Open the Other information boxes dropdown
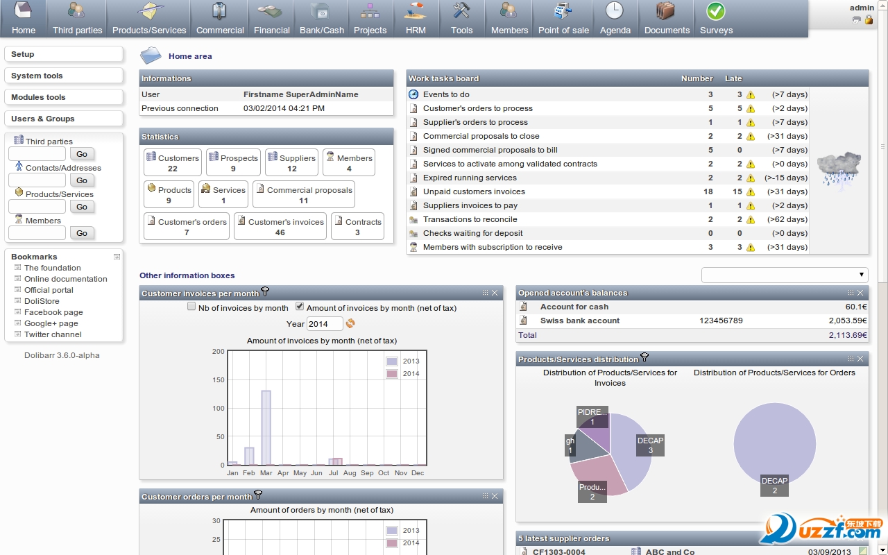 click(x=784, y=275)
